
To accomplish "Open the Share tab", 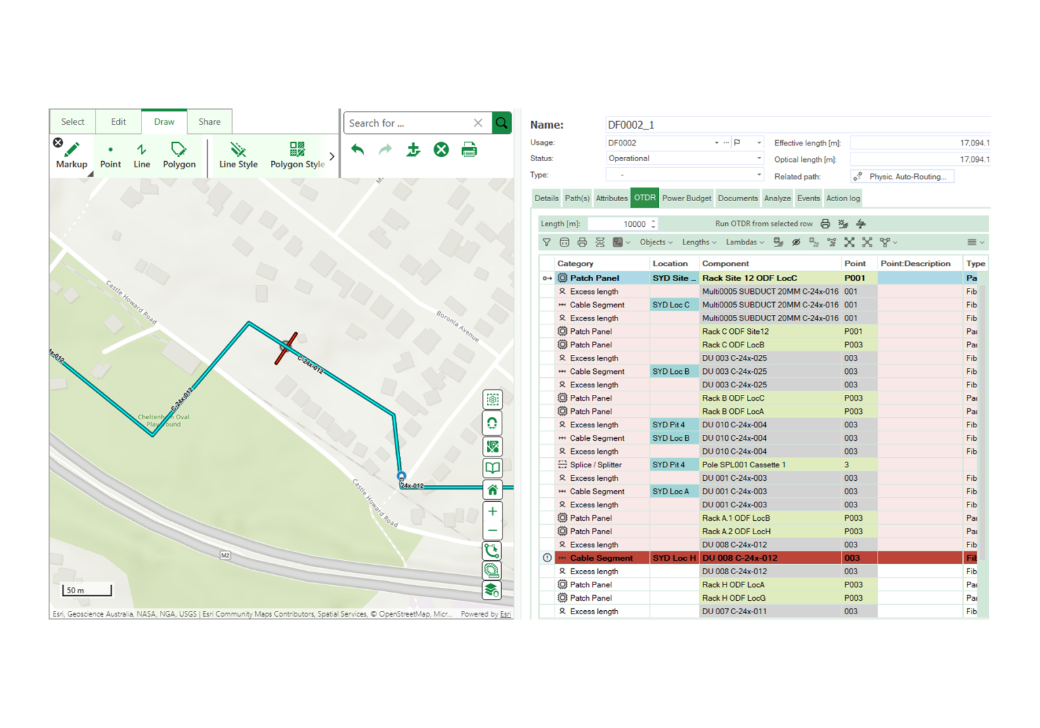I will 209,122.
